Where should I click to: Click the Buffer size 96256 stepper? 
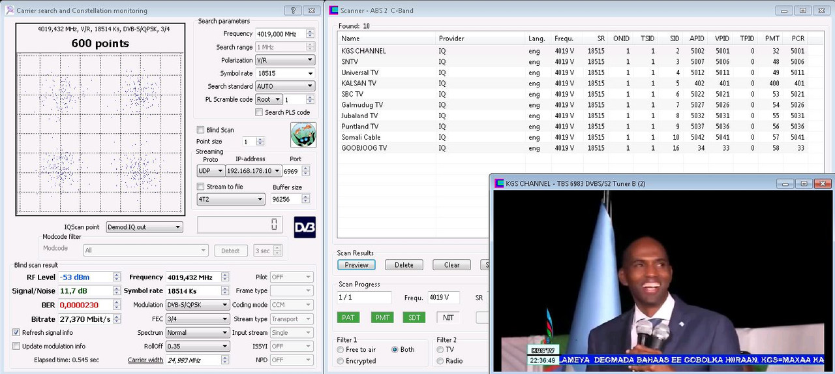click(x=306, y=200)
